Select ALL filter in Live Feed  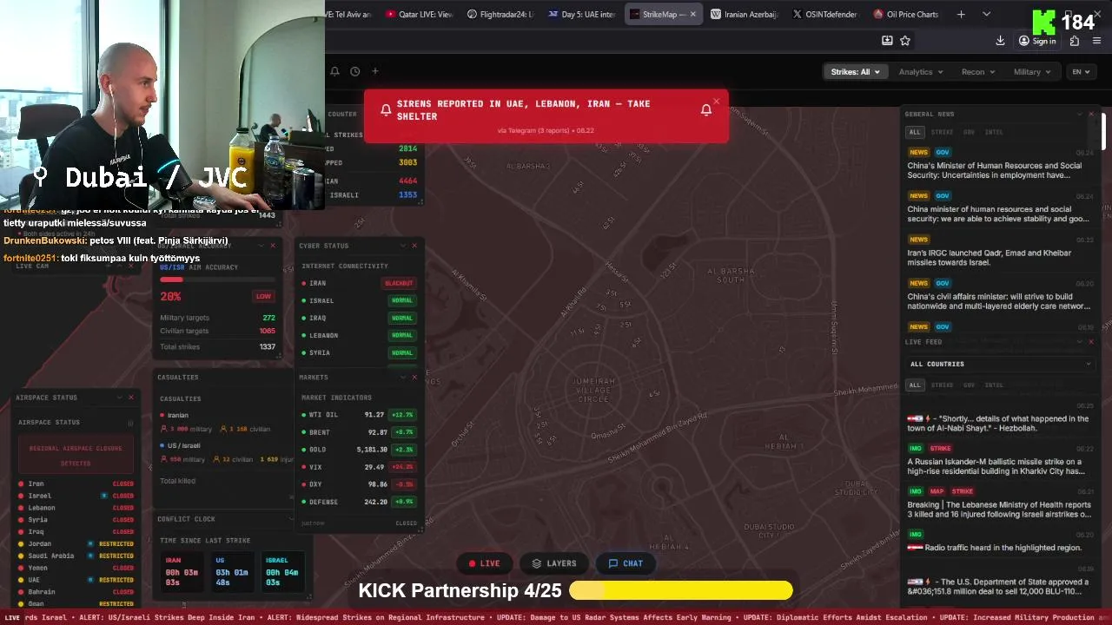[x=914, y=385]
